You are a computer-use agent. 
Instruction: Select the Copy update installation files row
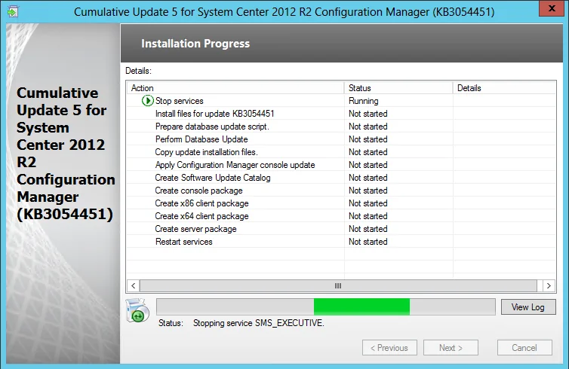(x=341, y=152)
